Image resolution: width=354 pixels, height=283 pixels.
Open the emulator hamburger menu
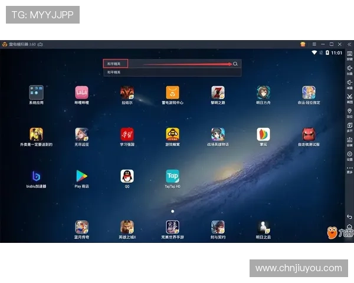[314, 44]
